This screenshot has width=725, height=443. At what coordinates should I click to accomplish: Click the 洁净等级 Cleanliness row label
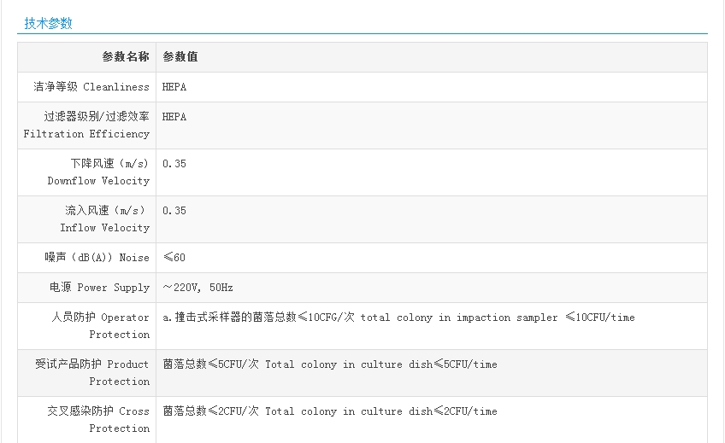tap(91, 87)
